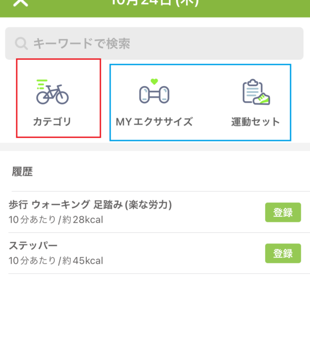The width and height of the screenshot is (310, 337).
Task: Register the ステッパー exercise
Action: pyautogui.click(x=283, y=253)
